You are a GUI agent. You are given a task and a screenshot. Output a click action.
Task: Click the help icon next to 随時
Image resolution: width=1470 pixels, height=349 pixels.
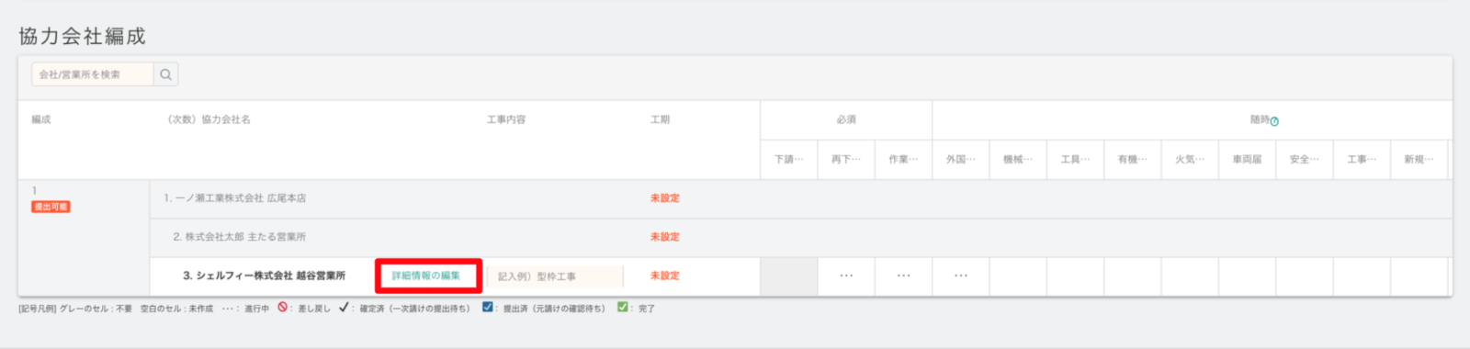(x=1274, y=121)
